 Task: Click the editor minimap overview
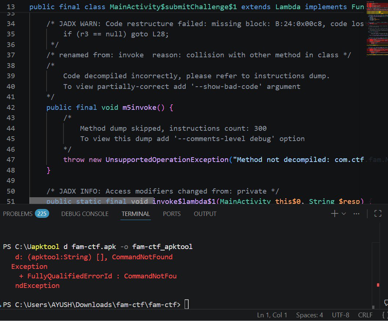pyautogui.click(x=377, y=30)
